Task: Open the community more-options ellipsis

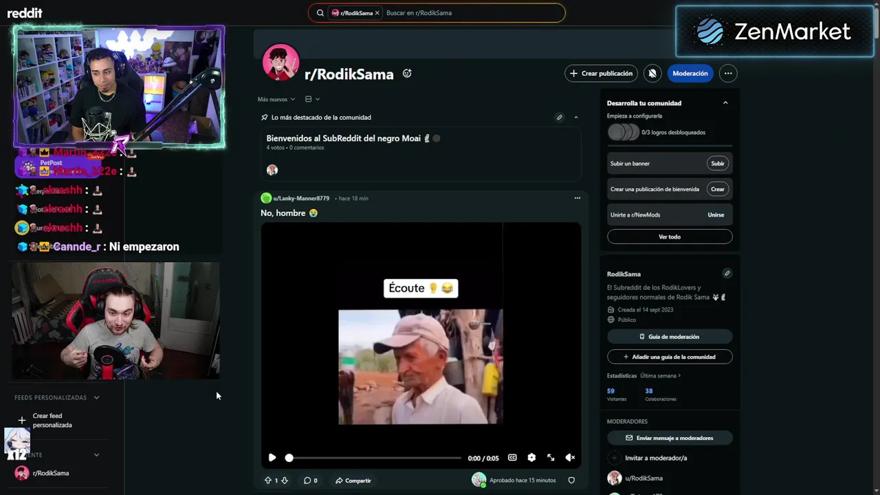Action: (728, 74)
